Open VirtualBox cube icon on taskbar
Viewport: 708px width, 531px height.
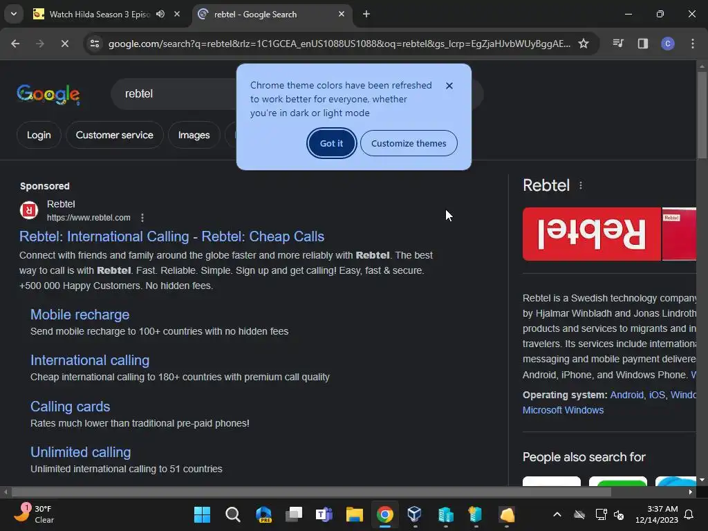[x=415, y=514]
